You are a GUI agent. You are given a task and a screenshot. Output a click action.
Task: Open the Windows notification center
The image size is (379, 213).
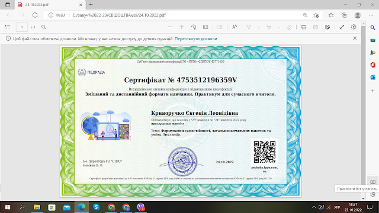[x=370, y=207]
